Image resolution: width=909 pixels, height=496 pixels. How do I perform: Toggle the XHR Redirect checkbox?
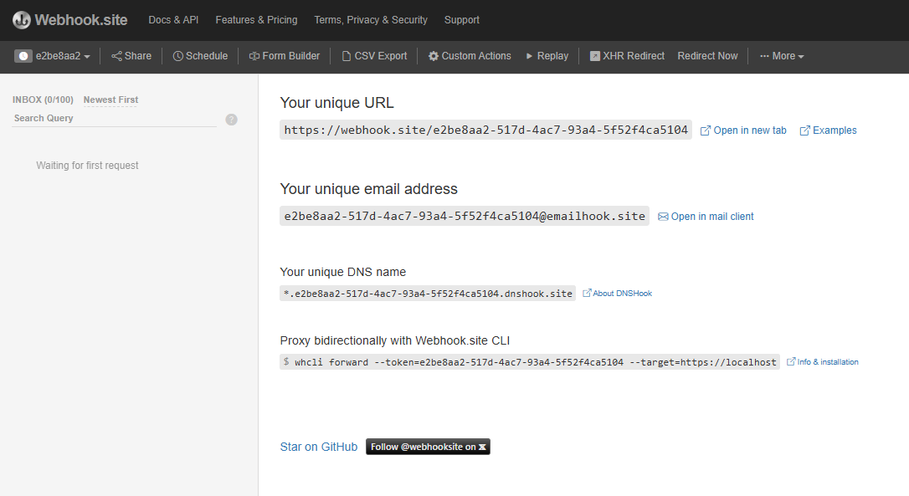[x=595, y=56]
